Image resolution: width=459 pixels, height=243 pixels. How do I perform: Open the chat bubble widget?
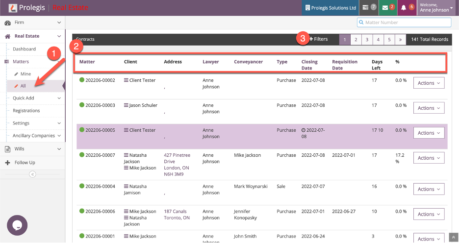coord(17,225)
